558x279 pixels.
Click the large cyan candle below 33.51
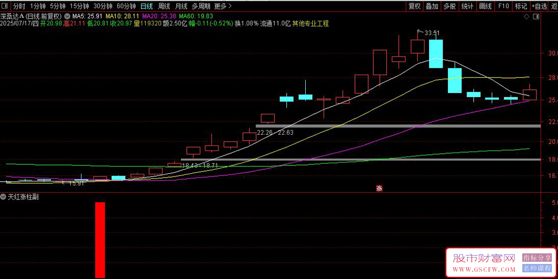pyautogui.click(x=436, y=53)
